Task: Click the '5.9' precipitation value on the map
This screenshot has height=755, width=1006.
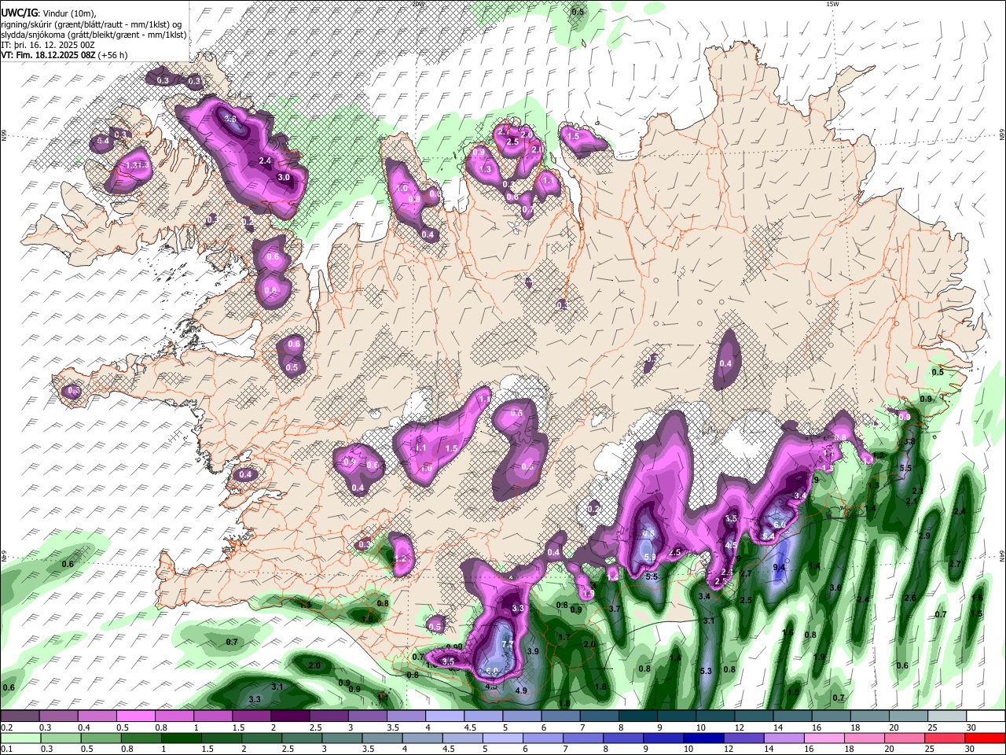Action: pyautogui.click(x=650, y=557)
